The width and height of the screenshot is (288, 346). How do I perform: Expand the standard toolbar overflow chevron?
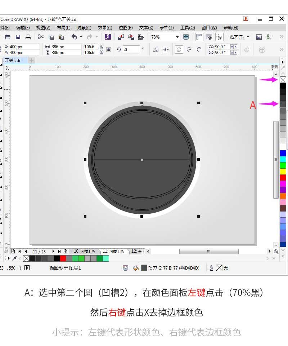click(282, 37)
